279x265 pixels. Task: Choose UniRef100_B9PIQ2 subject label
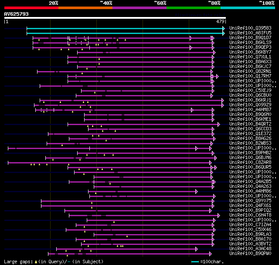250,211
